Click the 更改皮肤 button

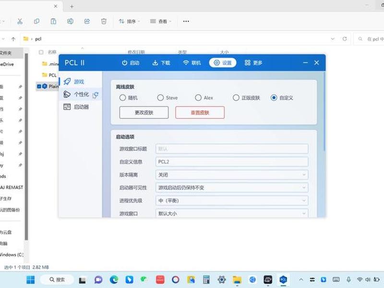(x=144, y=113)
